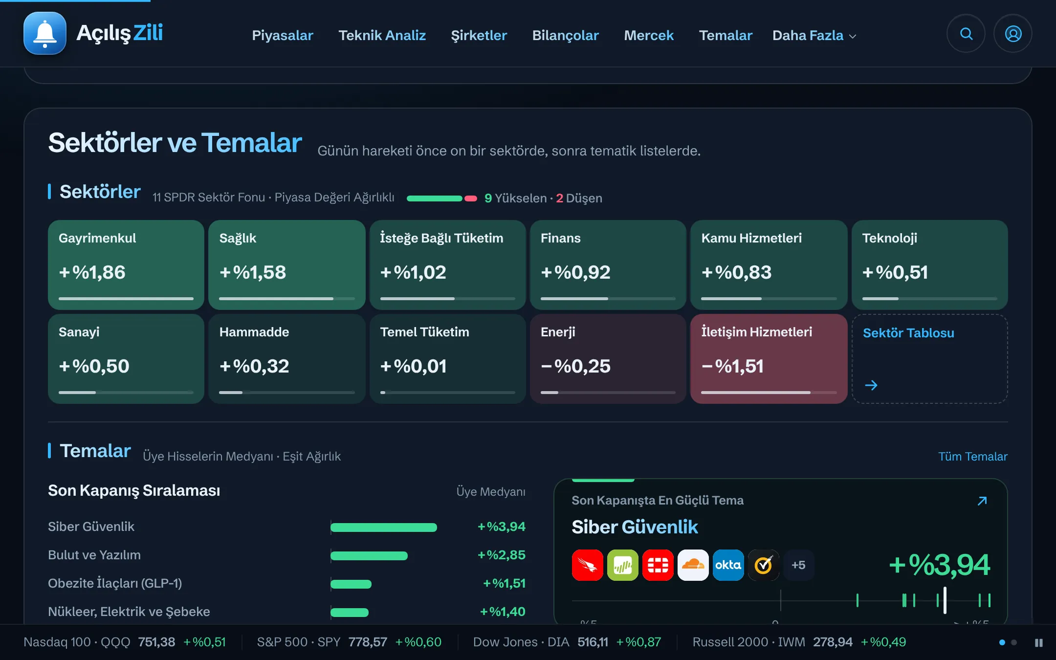Open the Teknoloji sector card

pos(929,264)
